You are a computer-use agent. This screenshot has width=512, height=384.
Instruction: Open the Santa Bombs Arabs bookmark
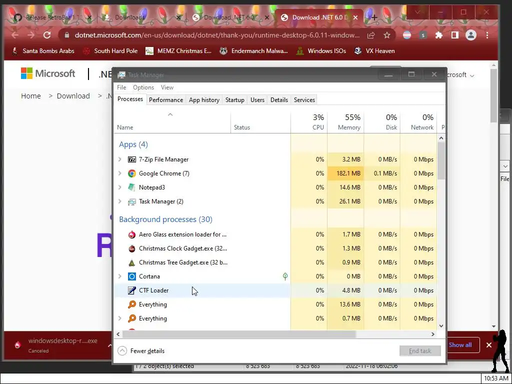pos(43,51)
